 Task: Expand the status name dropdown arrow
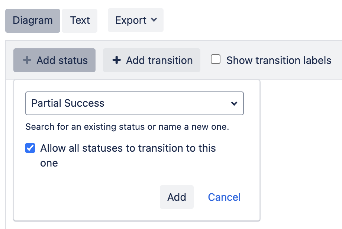pos(234,103)
